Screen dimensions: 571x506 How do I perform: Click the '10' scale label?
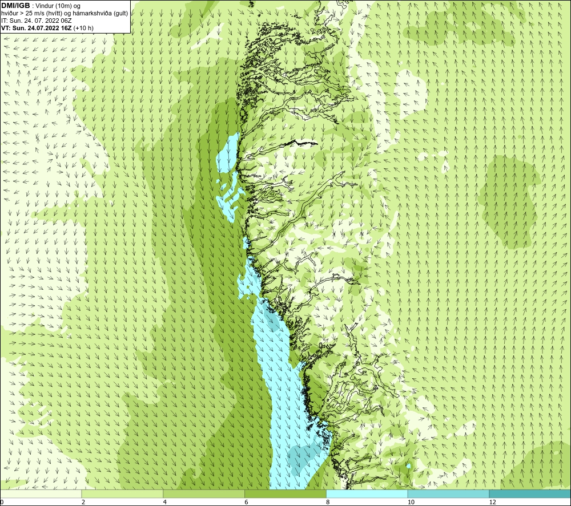coord(411,502)
